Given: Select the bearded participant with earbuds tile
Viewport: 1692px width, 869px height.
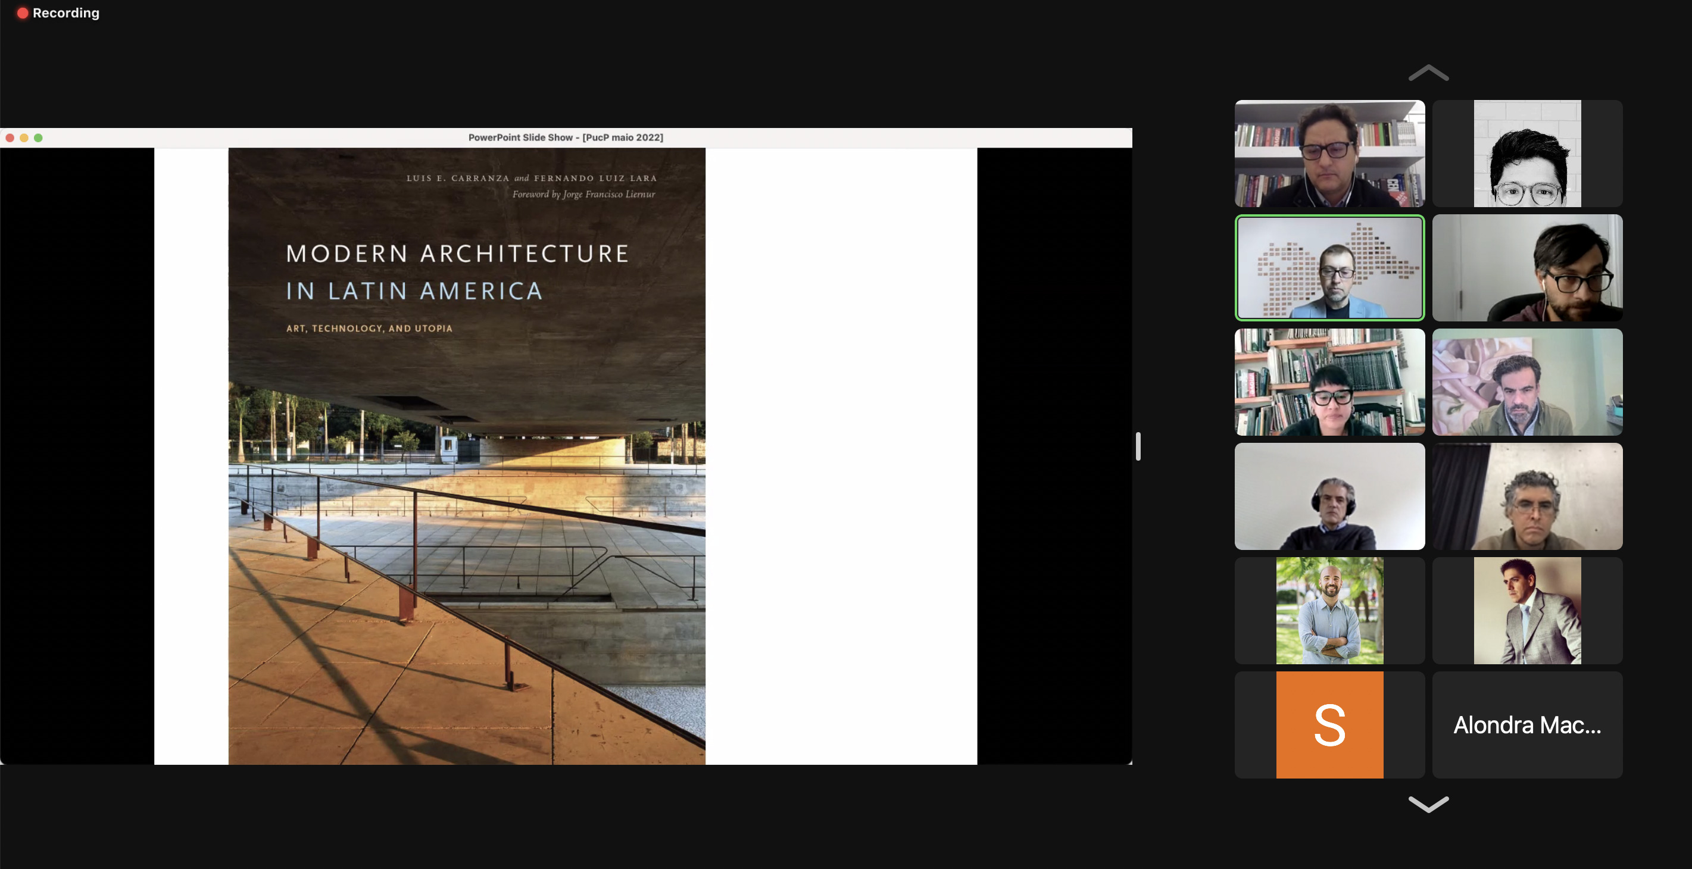Looking at the screenshot, I should pyautogui.click(x=1527, y=267).
